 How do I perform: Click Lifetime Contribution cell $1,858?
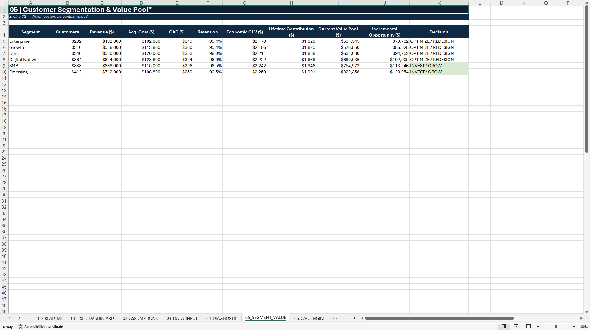[291, 53]
